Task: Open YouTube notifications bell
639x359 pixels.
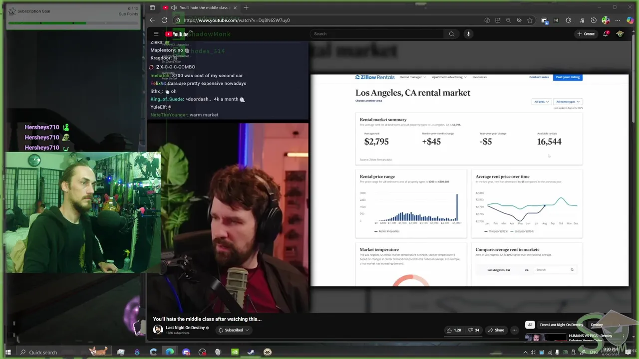Action: (606, 34)
